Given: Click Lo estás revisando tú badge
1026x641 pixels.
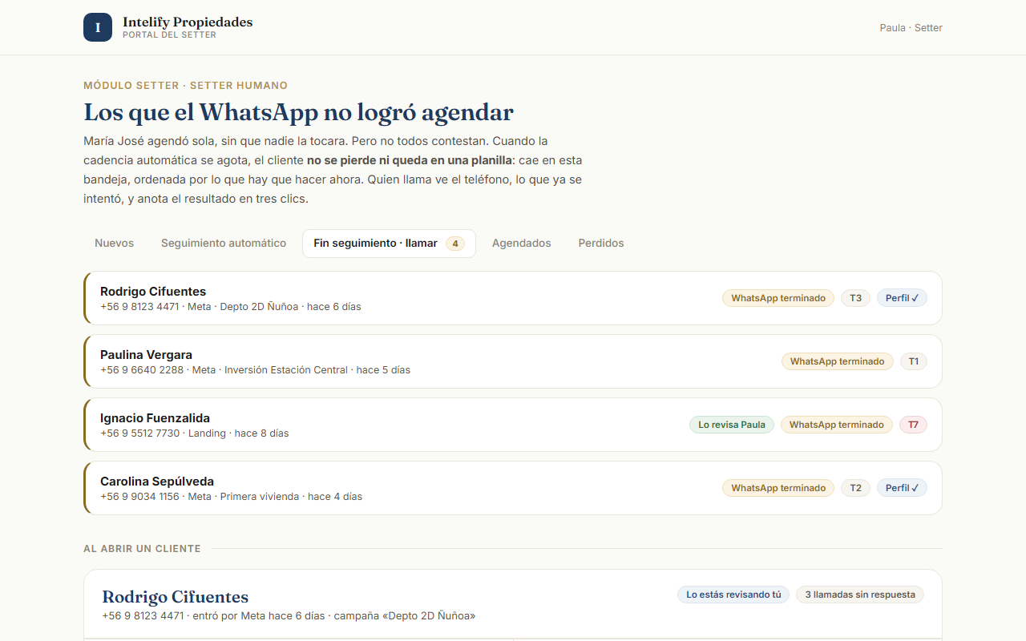Looking at the screenshot, I should coord(733,595).
